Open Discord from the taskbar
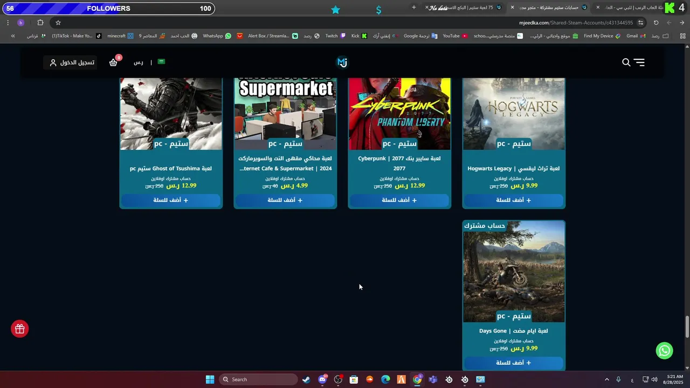Viewport: 690px width, 388px height. [x=322, y=379]
